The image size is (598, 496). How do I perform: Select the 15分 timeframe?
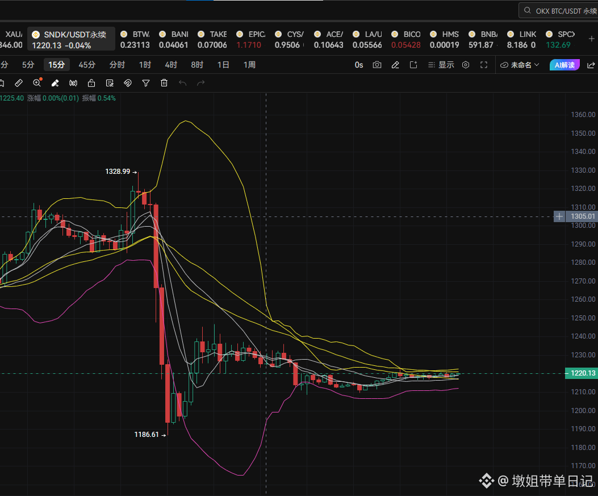pyautogui.click(x=56, y=65)
